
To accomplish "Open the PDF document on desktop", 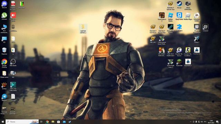I will 13,6.
